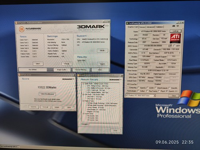Click the Close button in GPU-Z
Viewport: 200px width, 150px height.
174,96
